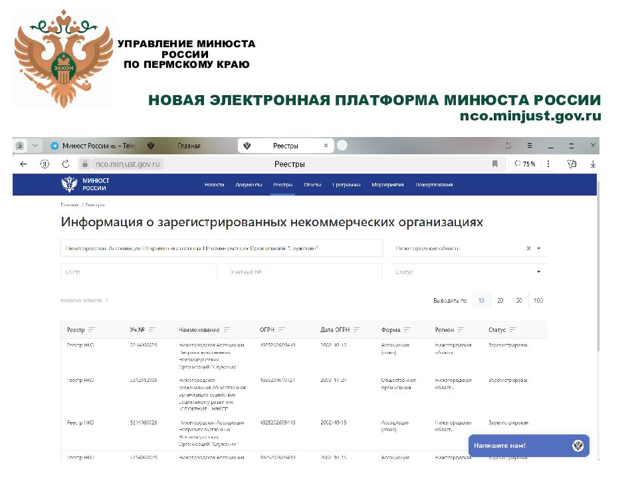Sort by the Статус column icon
Screen dimensions: 638x479
[512, 329]
